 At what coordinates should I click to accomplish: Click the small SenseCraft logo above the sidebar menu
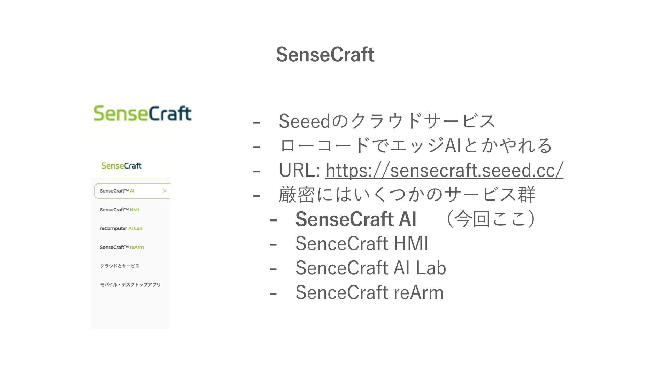tap(121, 166)
